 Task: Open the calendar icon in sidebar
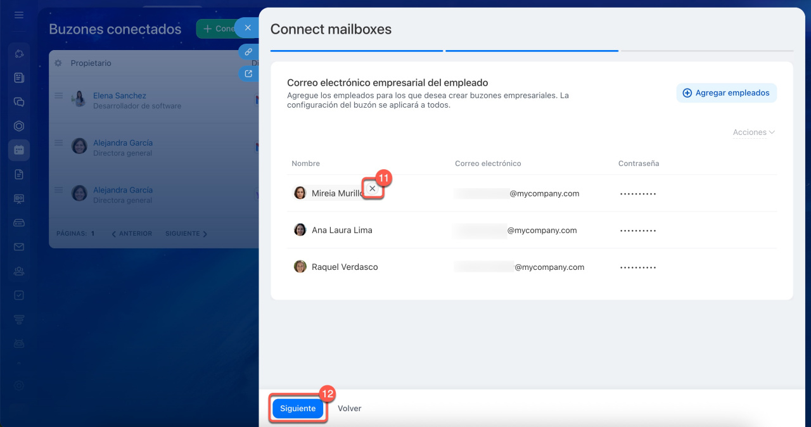19,150
